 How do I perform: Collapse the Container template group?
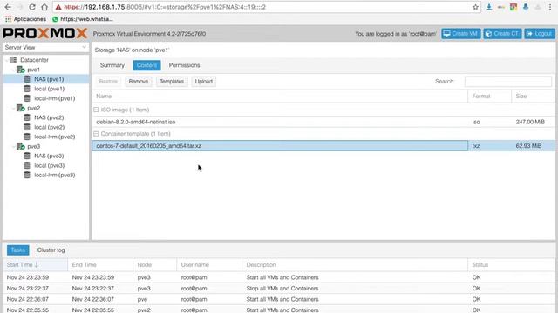click(x=96, y=133)
